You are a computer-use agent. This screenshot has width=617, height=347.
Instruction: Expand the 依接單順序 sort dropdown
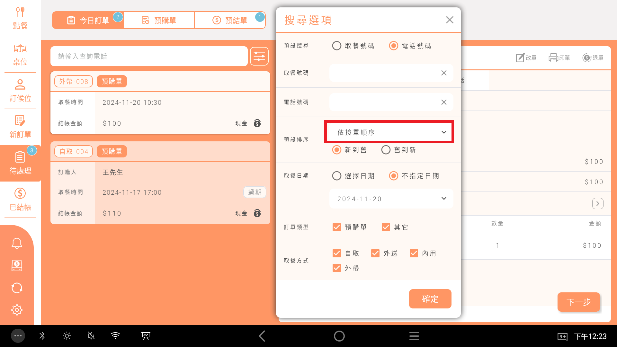click(x=389, y=132)
